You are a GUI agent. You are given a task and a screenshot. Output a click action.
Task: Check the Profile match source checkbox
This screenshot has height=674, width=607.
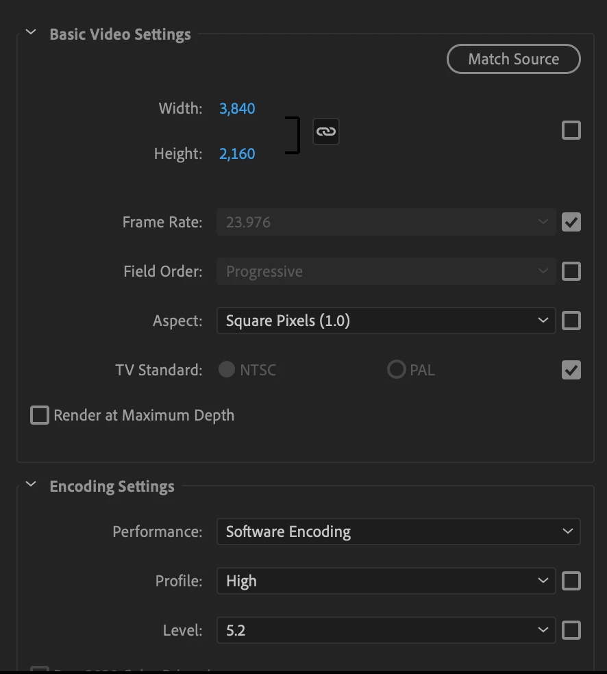coord(571,581)
